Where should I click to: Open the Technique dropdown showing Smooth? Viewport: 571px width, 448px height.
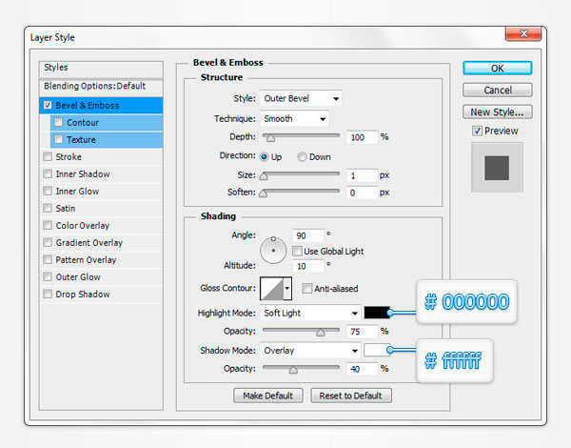(x=293, y=119)
